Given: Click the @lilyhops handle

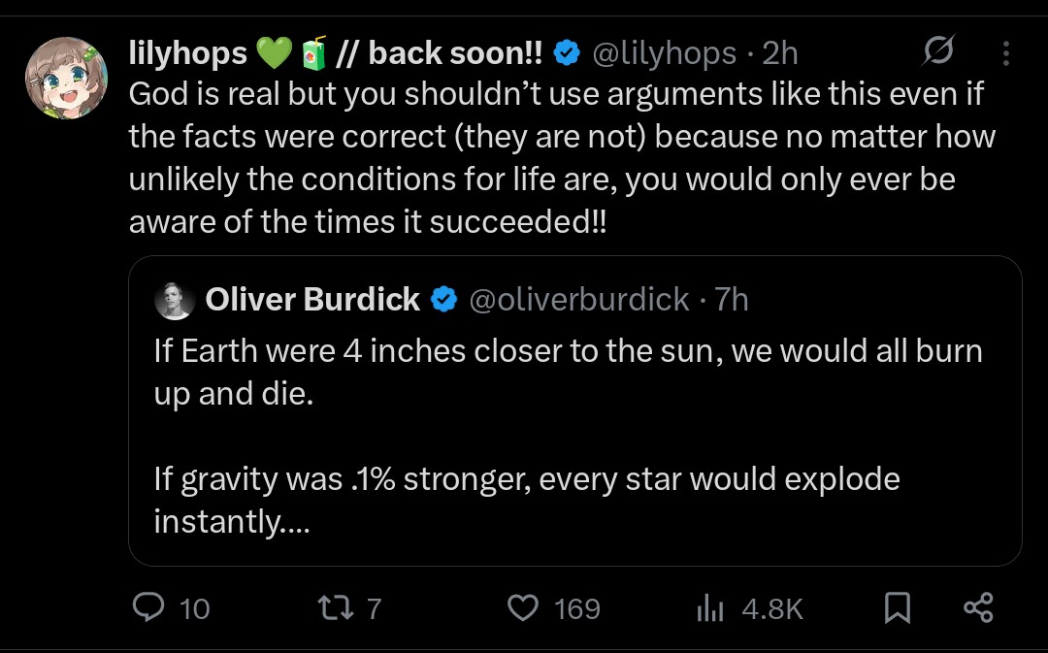Looking at the screenshot, I should click(665, 52).
